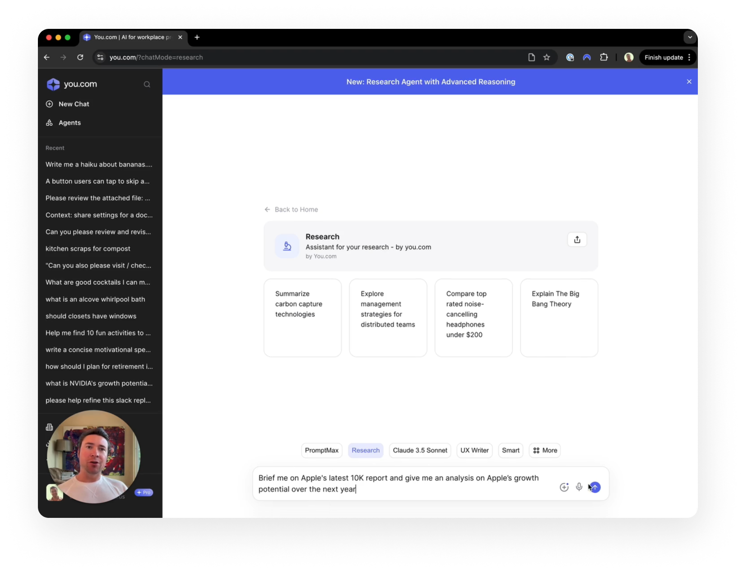Click the New Research Agent banner text
Screen dimensions: 743x572
431,82
